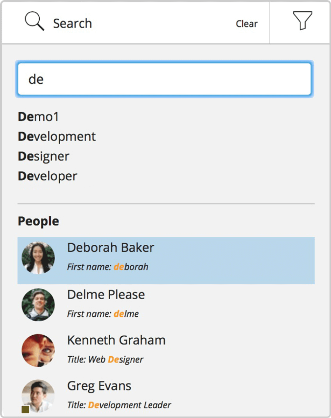Select the Demo1 suggestion
The height and width of the screenshot is (418, 331).
tap(38, 117)
